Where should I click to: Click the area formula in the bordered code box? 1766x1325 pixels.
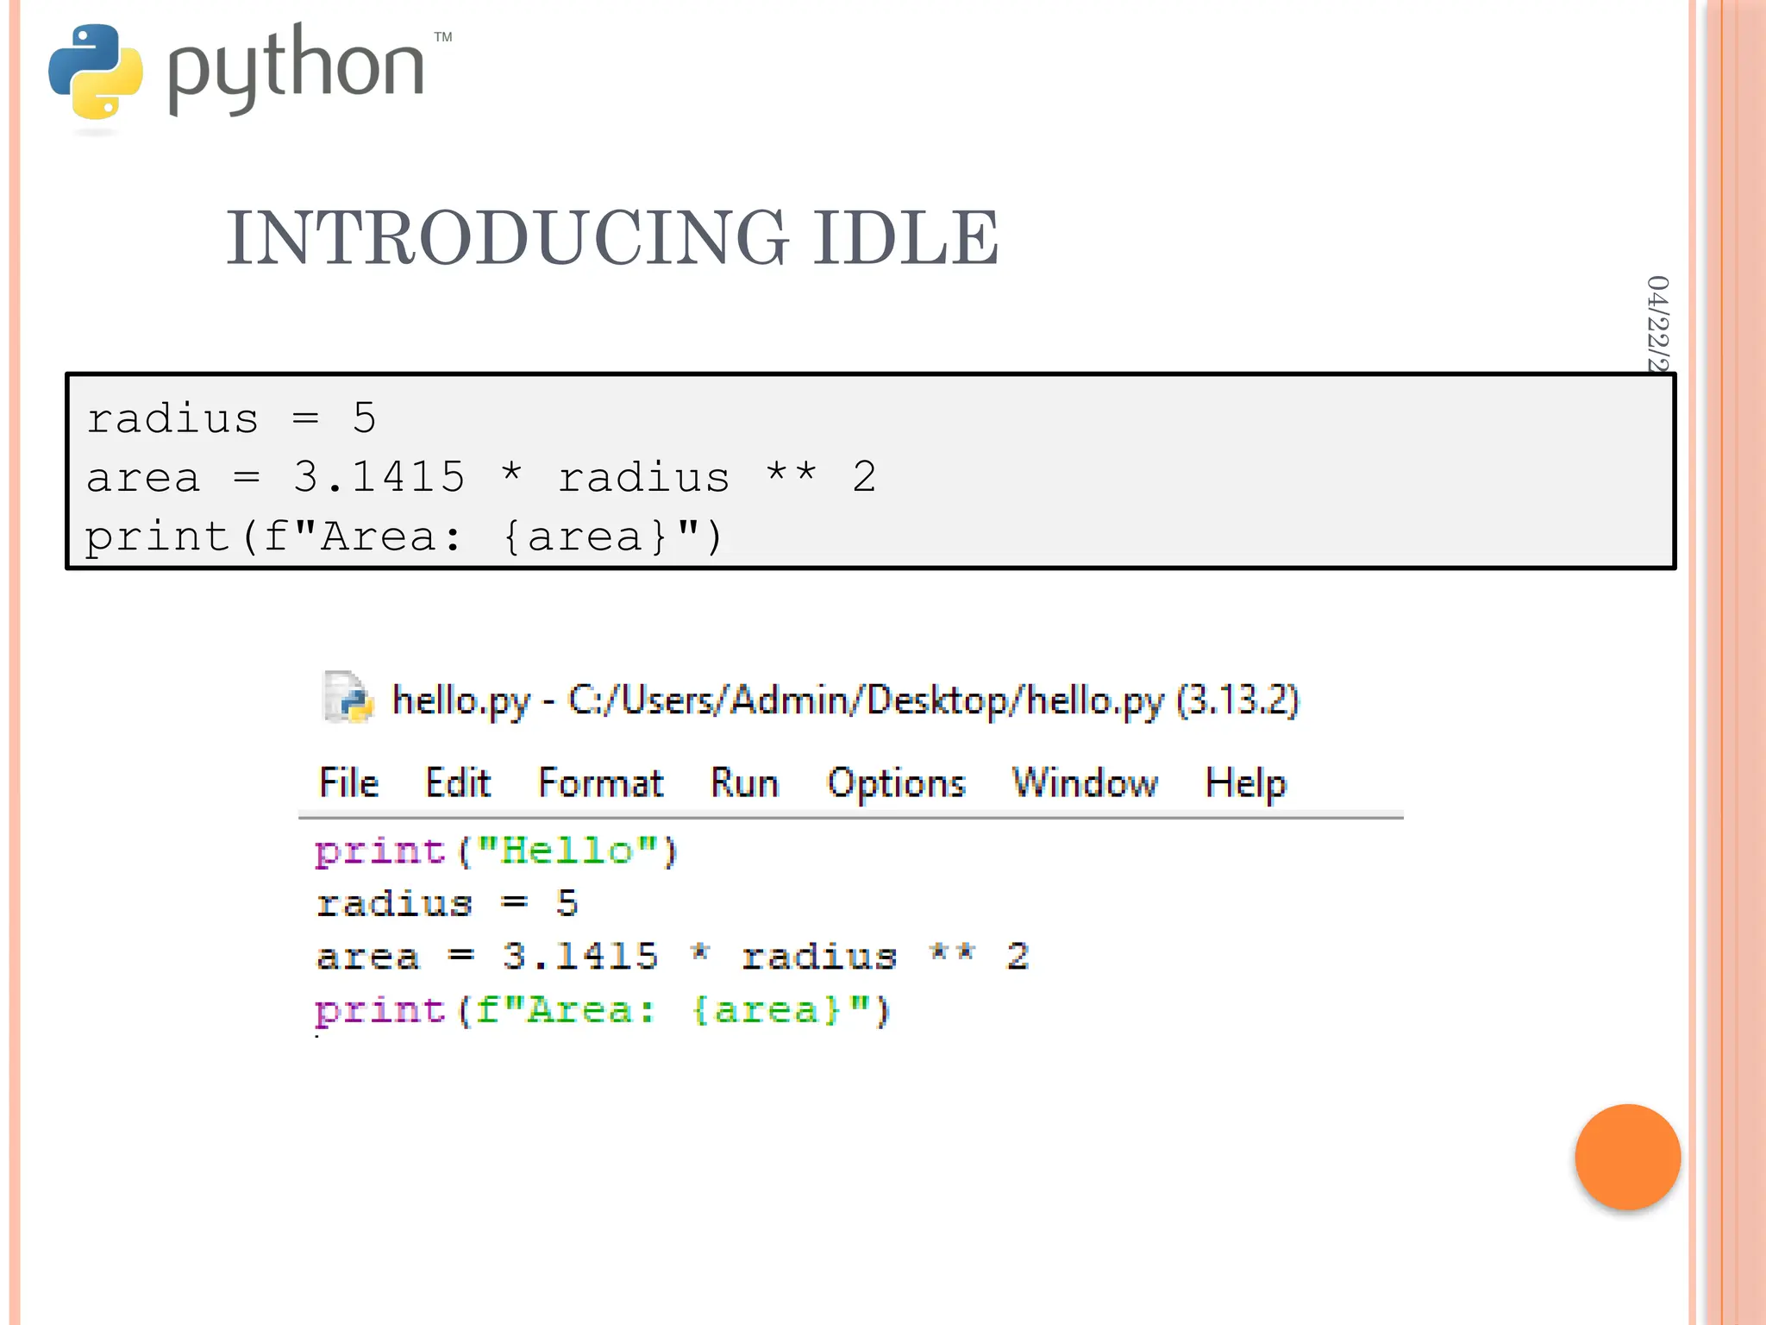coord(481,477)
